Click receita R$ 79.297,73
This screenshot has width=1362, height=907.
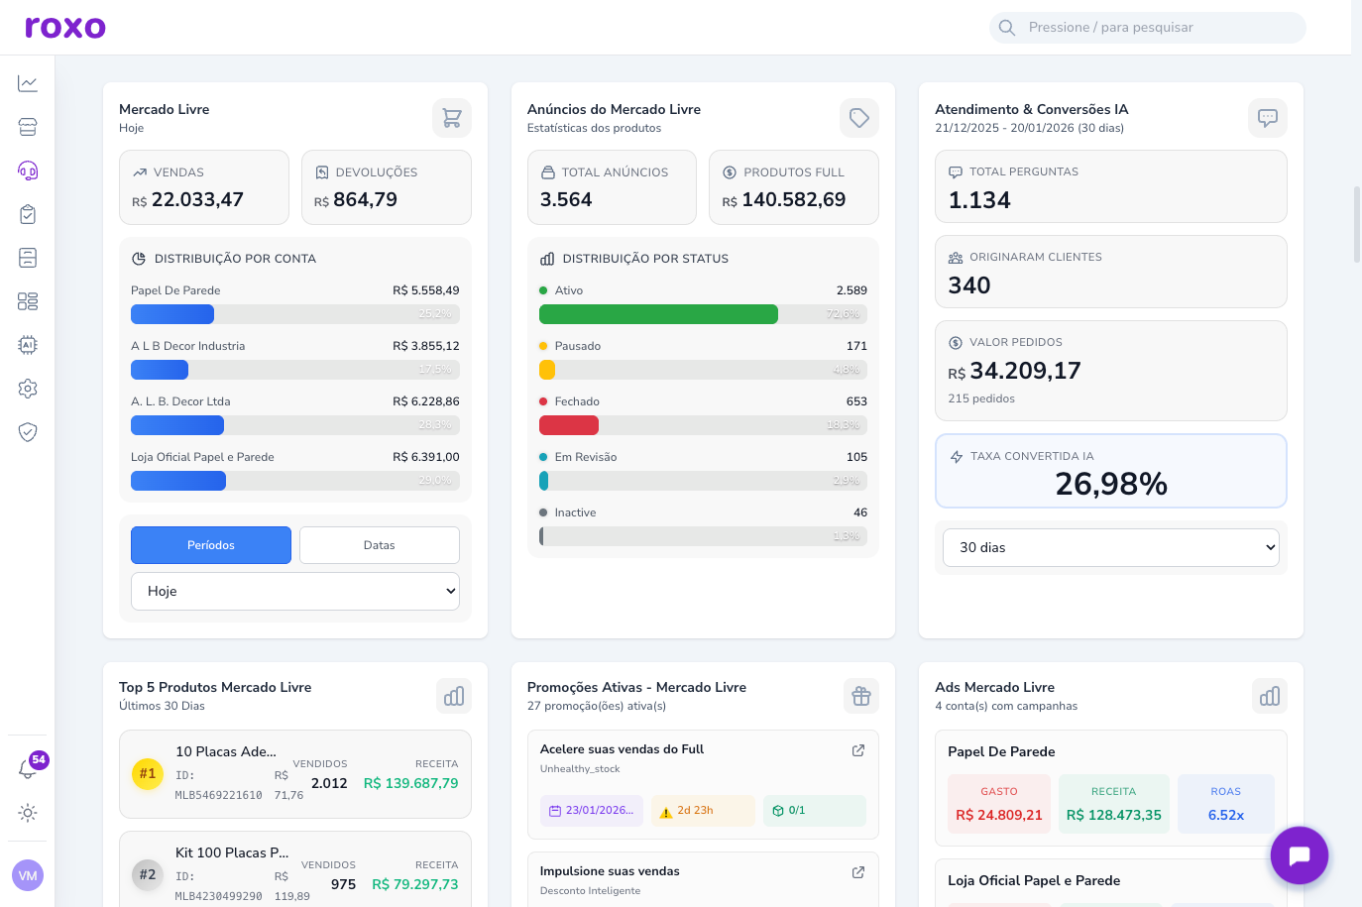(x=415, y=884)
